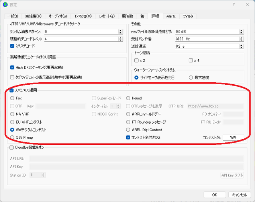Open the 一般(l) tab
The width and height of the screenshot is (255, 202).
(13, 16)
